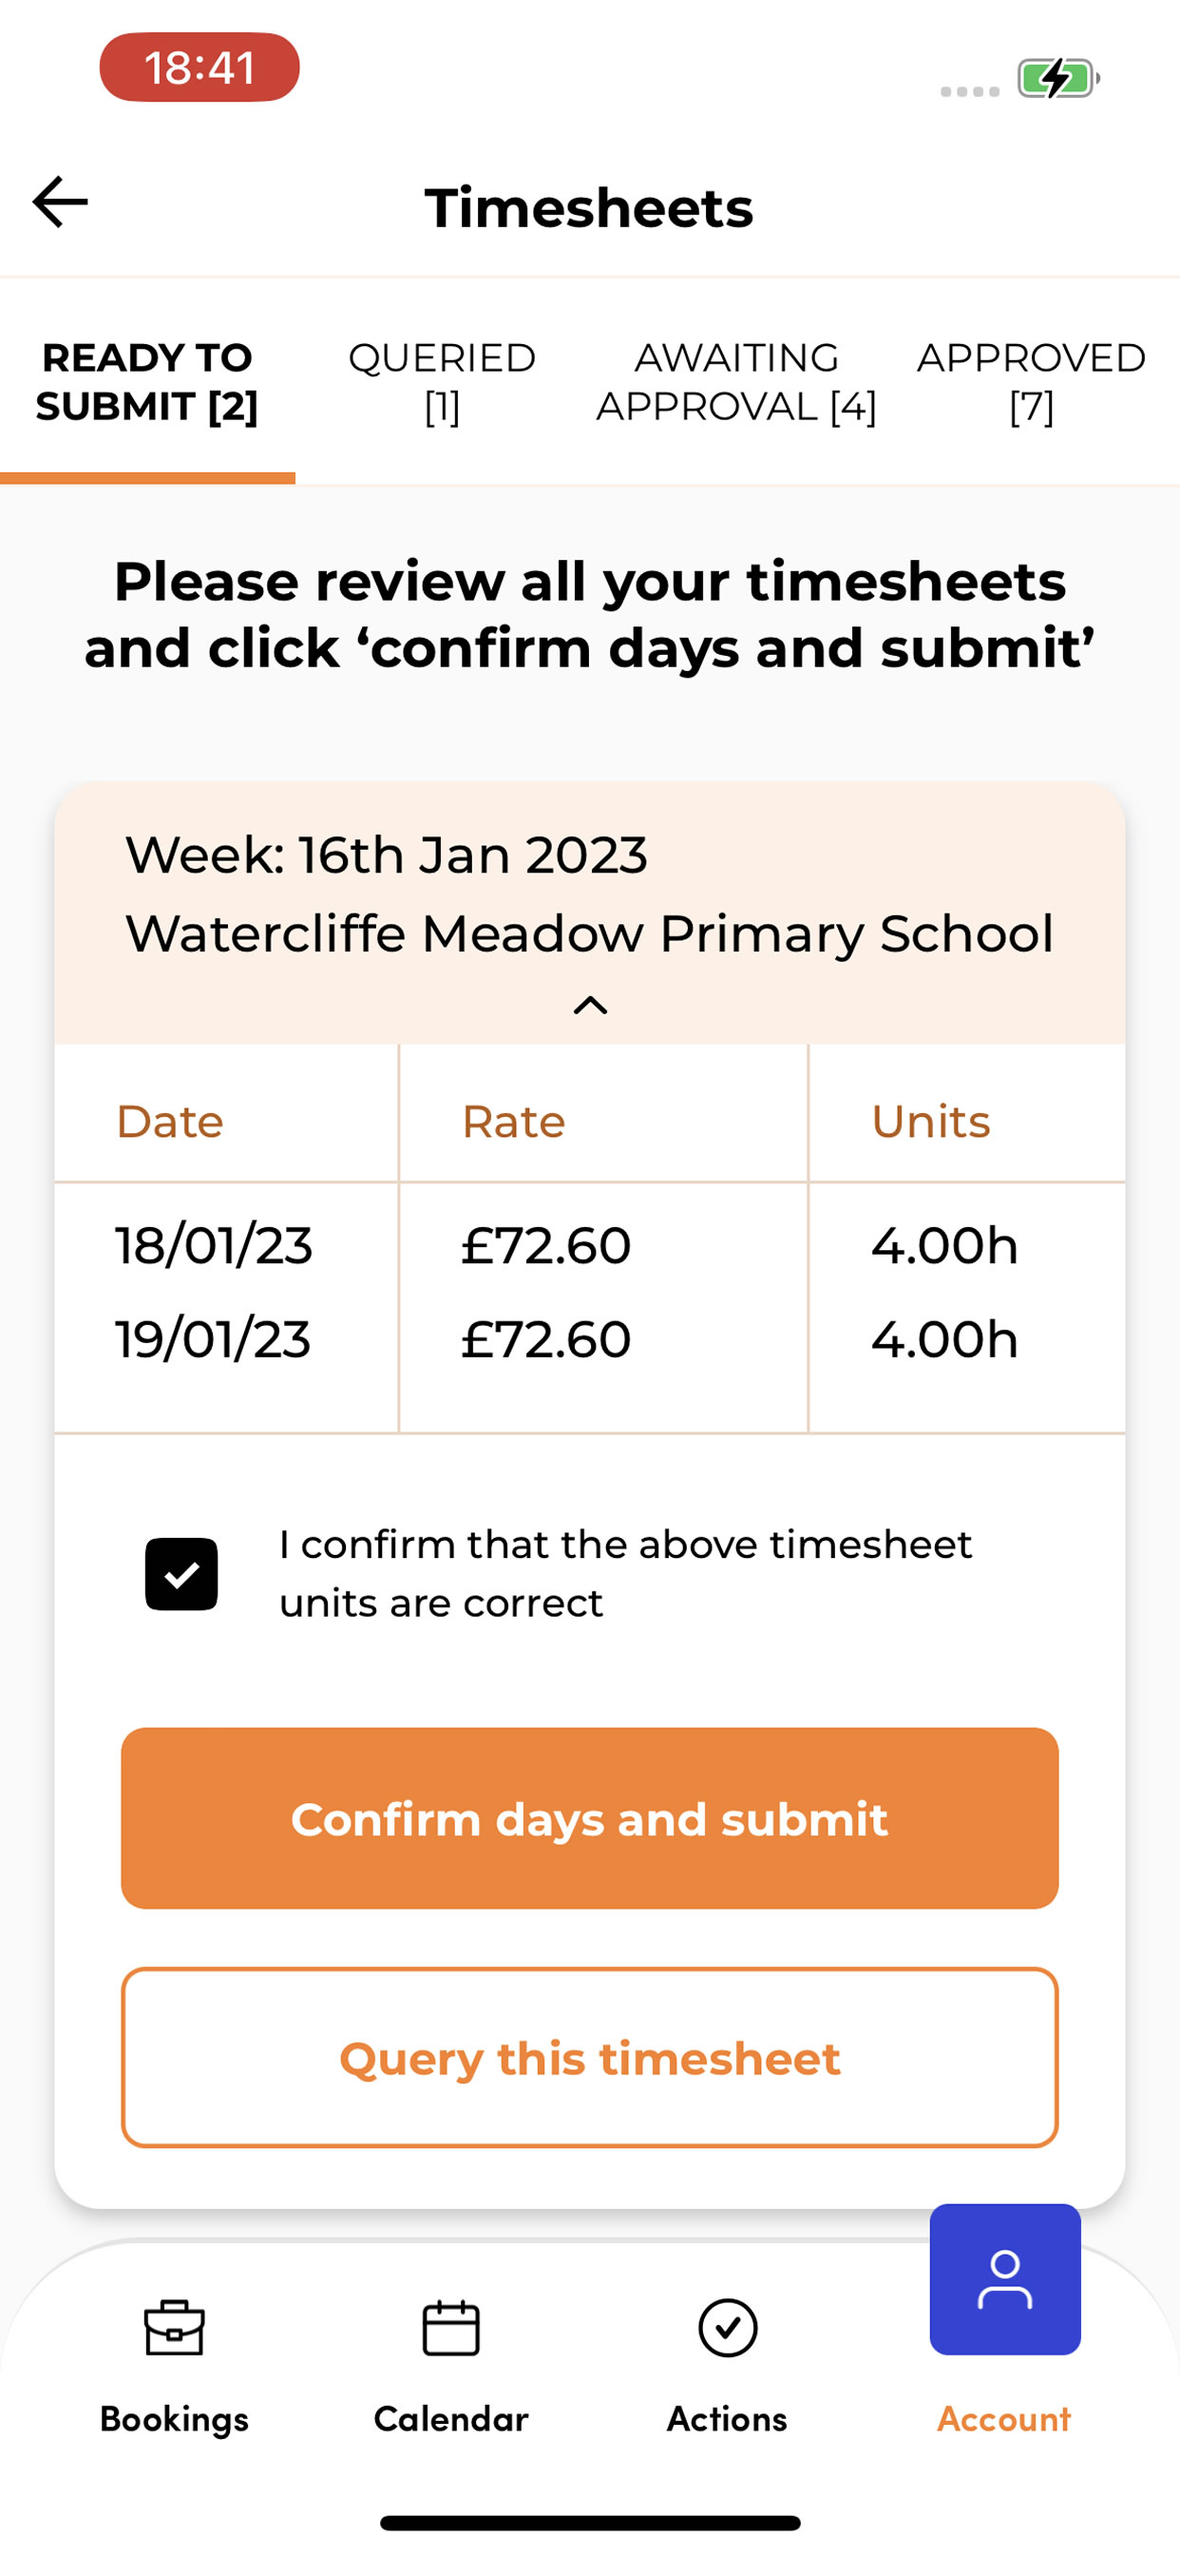Tap the 18/01/23 timesheet row
Image resolution: width=1180 pixels, height=2555 pixels.
pos(590,1245)
